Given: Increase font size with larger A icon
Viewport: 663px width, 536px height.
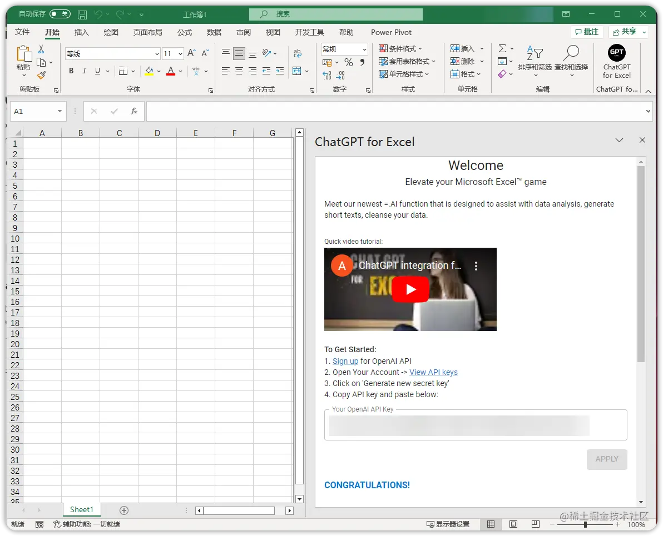Looking at the screenshot, I should pos(191,53).
